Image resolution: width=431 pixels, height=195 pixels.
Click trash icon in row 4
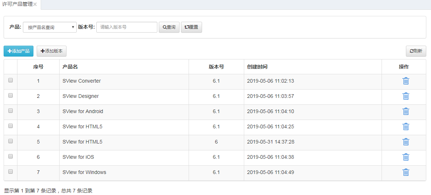pyautogui.click(x=406, y=127)
